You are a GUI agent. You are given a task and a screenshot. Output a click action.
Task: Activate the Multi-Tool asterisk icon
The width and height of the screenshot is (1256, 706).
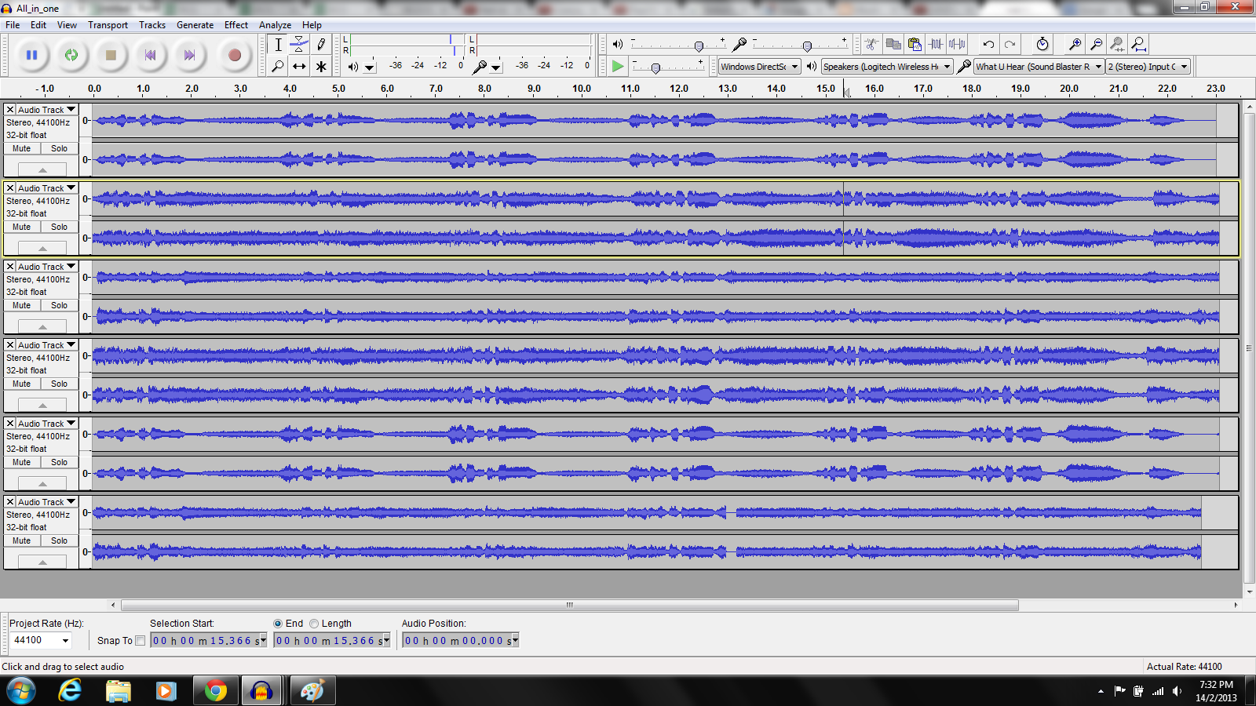pos(321,67)
